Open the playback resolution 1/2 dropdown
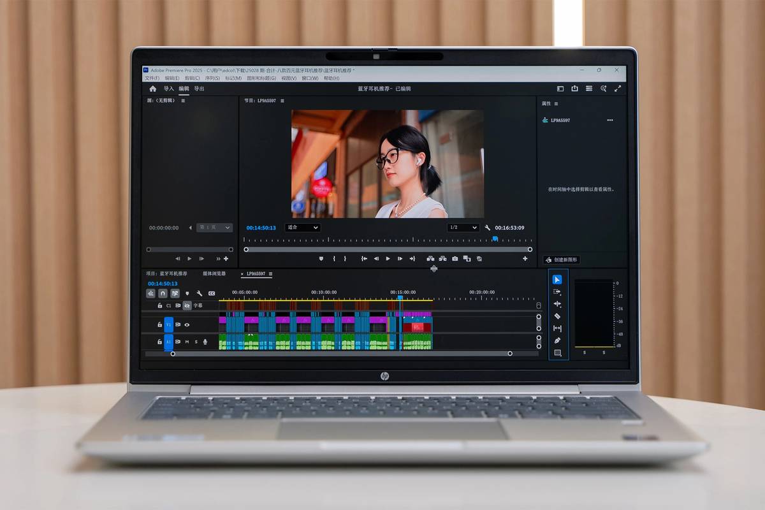765x510 pixels. coord(463,228)
